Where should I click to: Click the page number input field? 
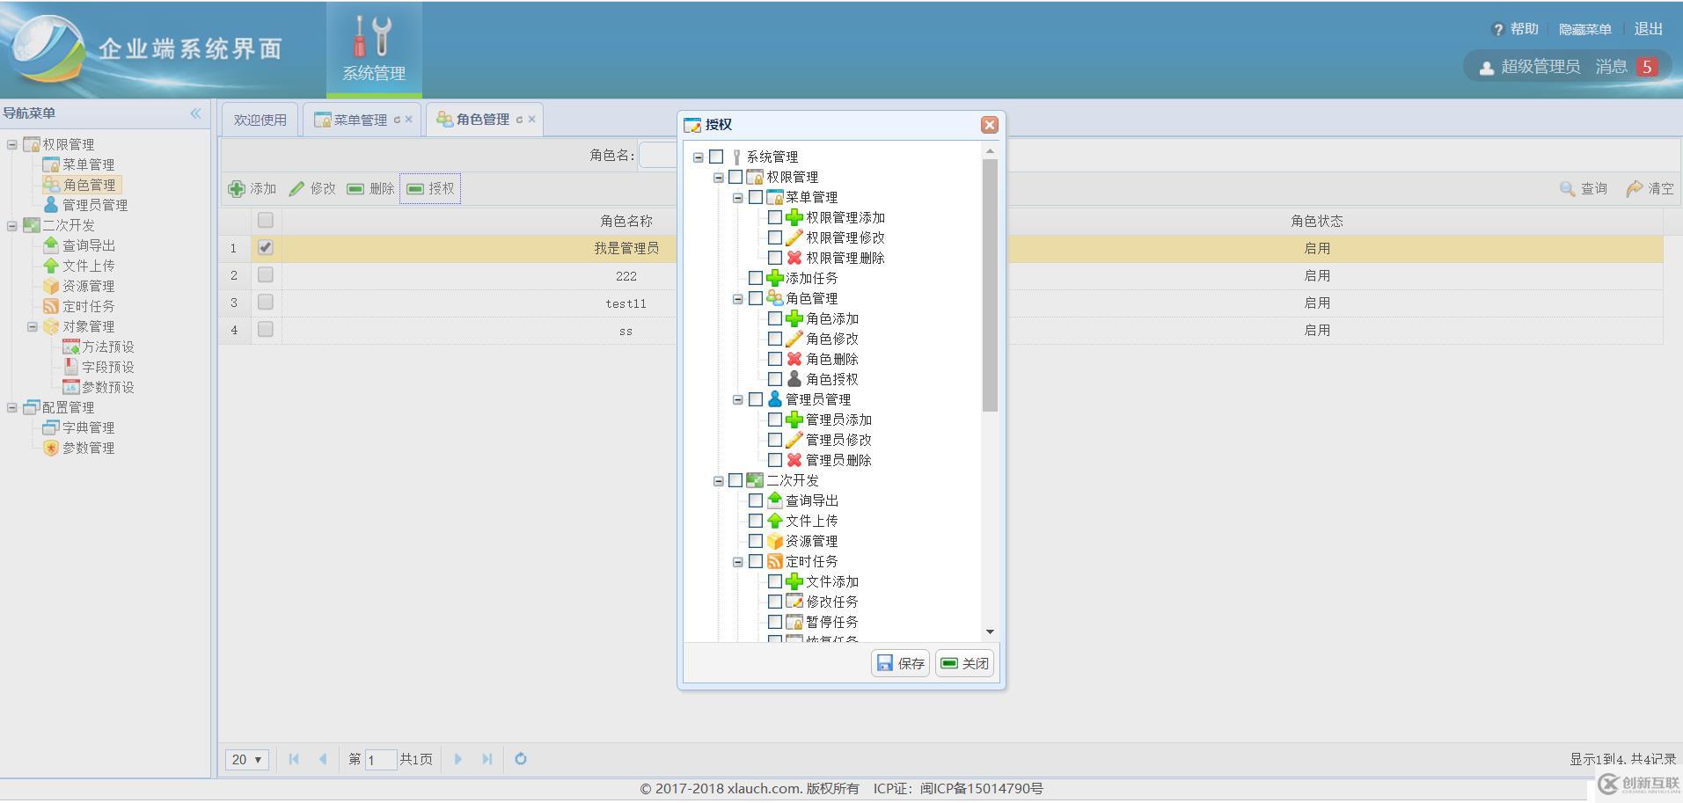point(378,759)
